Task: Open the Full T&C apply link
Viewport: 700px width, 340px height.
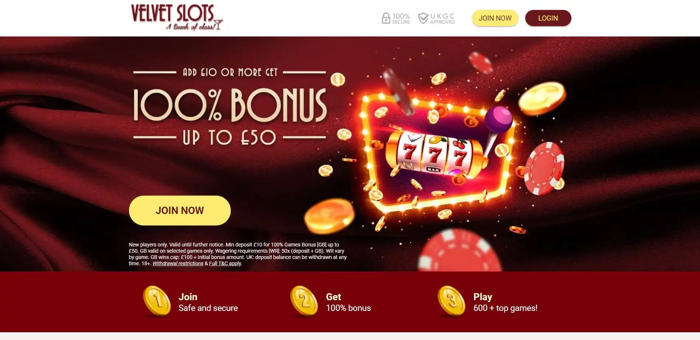Action: click(x=225, y=263)
